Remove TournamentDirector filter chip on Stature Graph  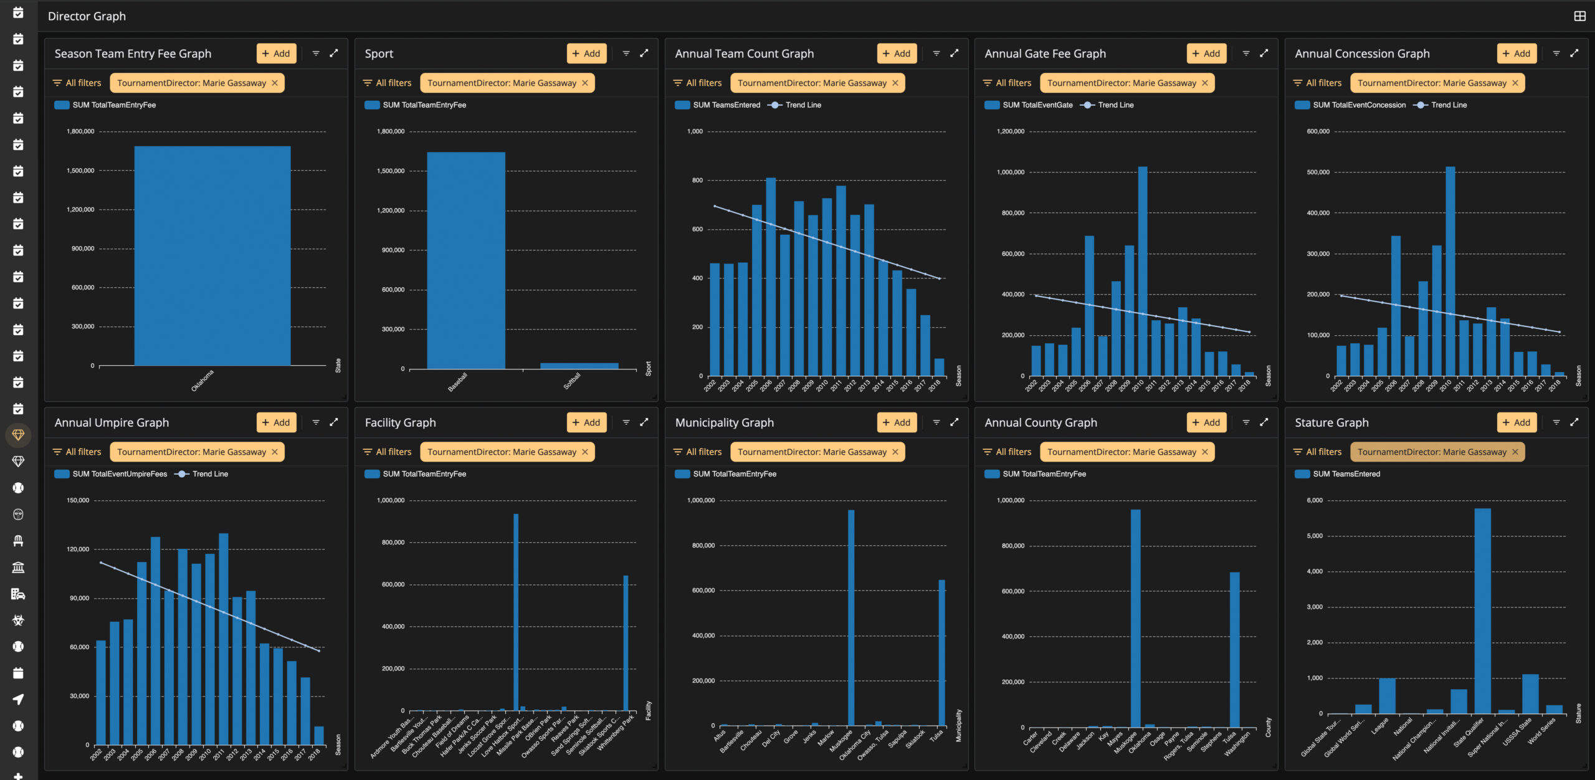pyautogui.click(x=1515, y=452)
